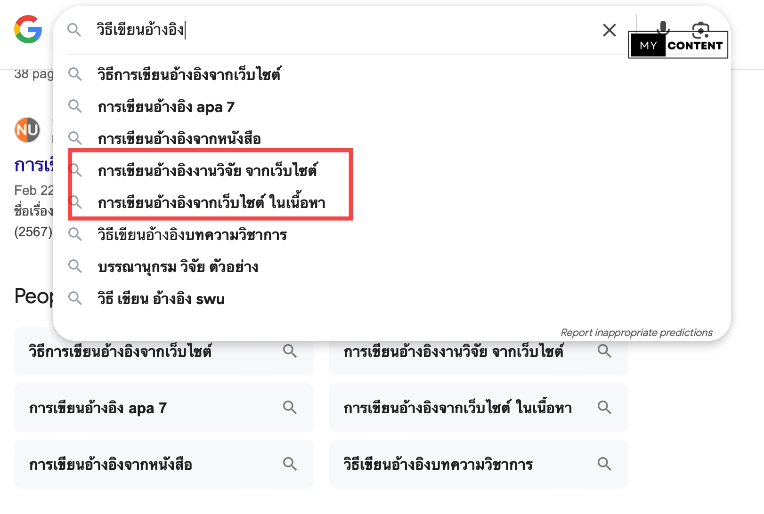764x514 pixels.
Task: Click the magnifier icon in search box
Action: [x=74, y=30]
